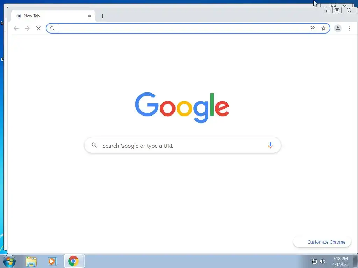Open a new tab with plus button
Image resolution: width=358 pixels, height=268 pixels.
(103, 16)
